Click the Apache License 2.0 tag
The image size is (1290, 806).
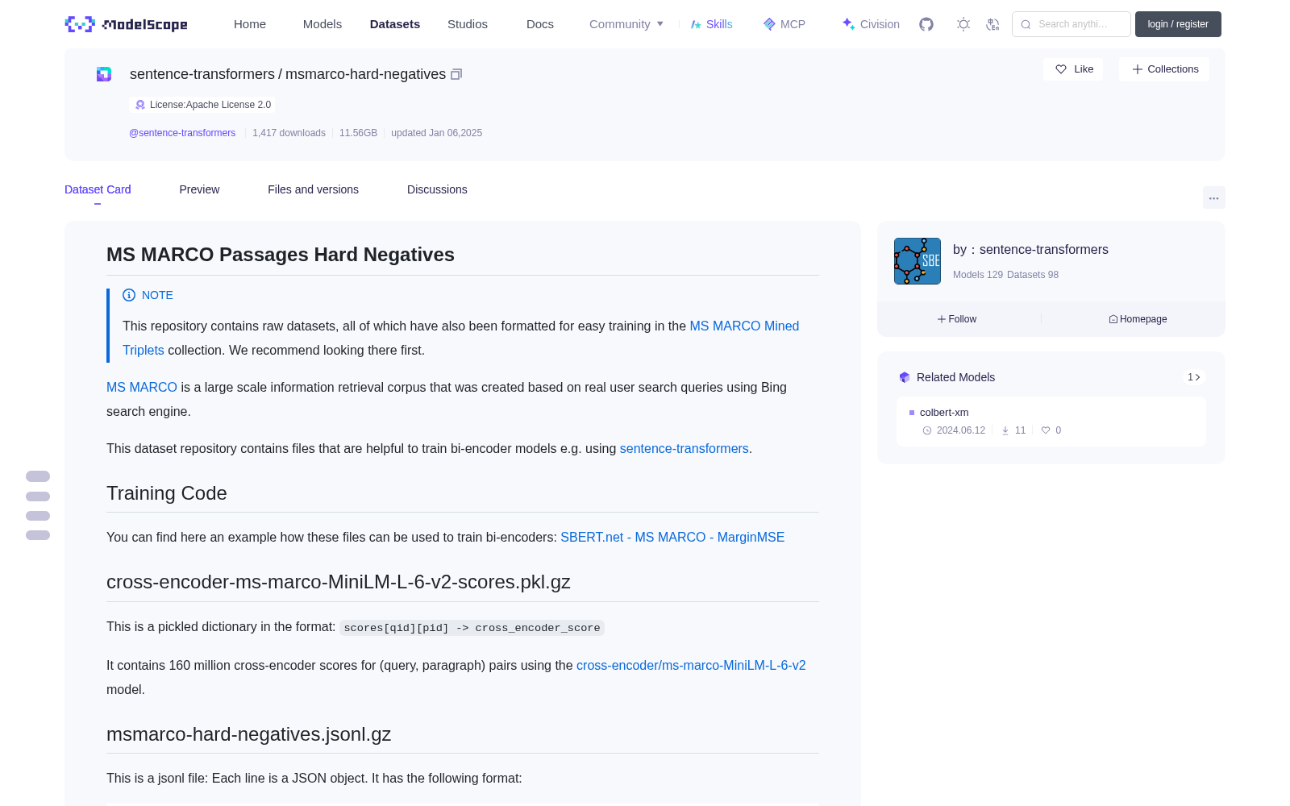[x=202, y=105]
